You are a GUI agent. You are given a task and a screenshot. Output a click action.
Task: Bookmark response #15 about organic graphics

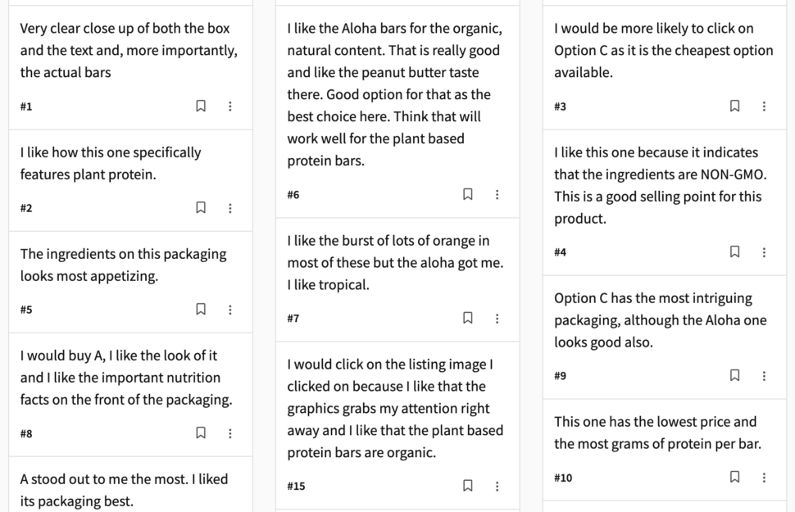coord(468,486)
